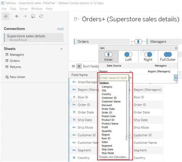Click the Tableau start page icon
Screen dimensions: 182x162
6,16
